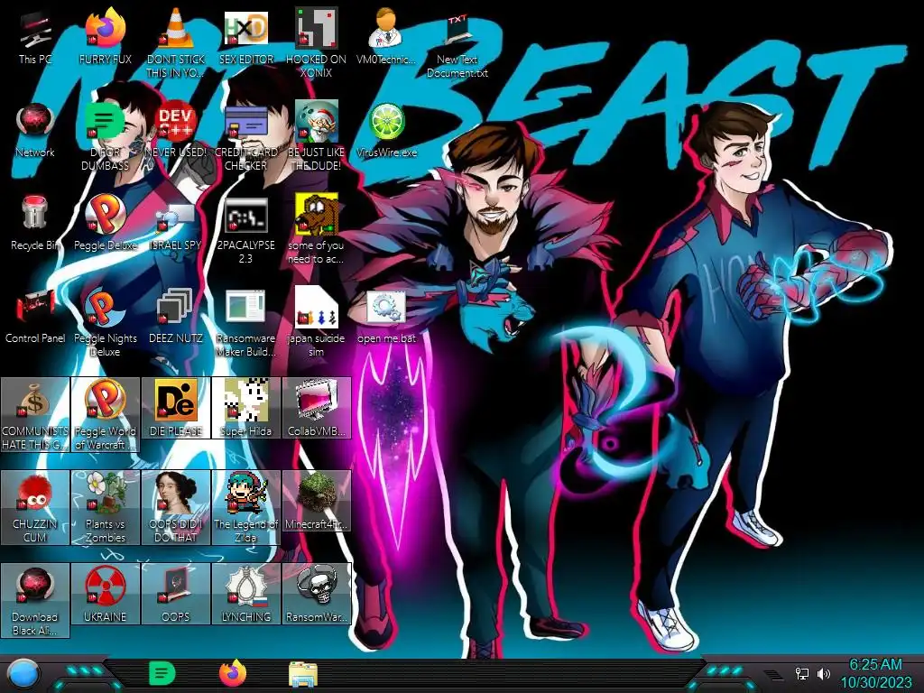Open the volume speaker tray icon

click(x=824, y=673)
